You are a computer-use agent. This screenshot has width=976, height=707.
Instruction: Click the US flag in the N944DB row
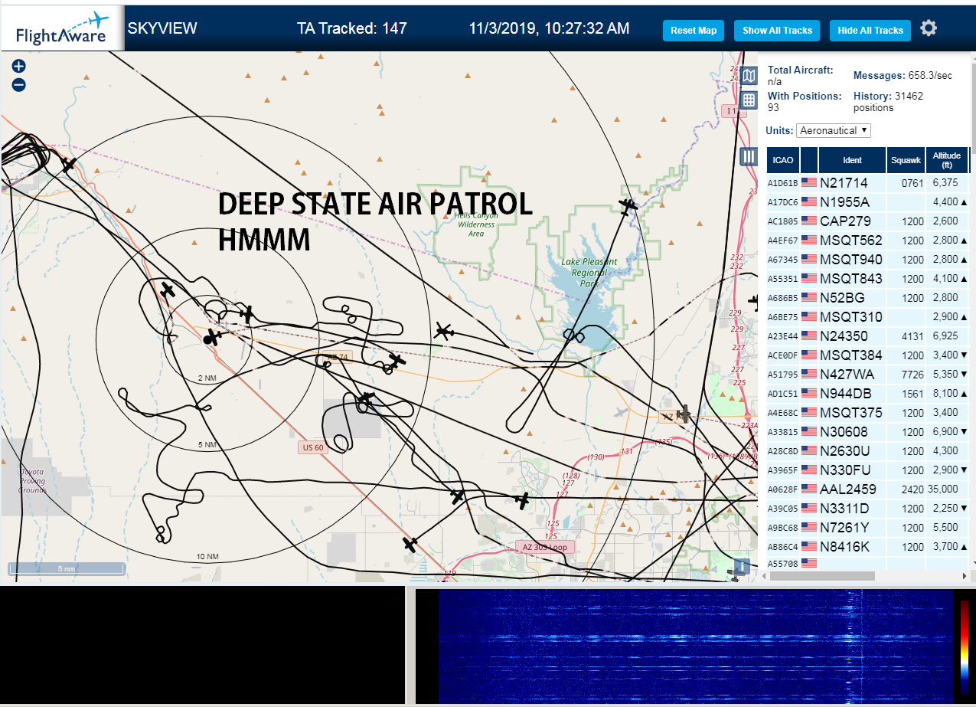click(809, 394)
